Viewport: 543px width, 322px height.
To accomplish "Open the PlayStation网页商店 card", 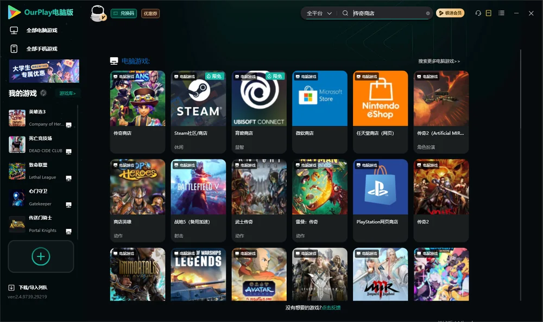I will tap(380, 201).
